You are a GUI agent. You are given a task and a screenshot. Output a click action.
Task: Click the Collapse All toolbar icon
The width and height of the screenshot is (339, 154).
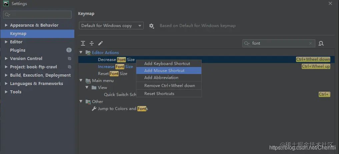[x=92, y=43]
